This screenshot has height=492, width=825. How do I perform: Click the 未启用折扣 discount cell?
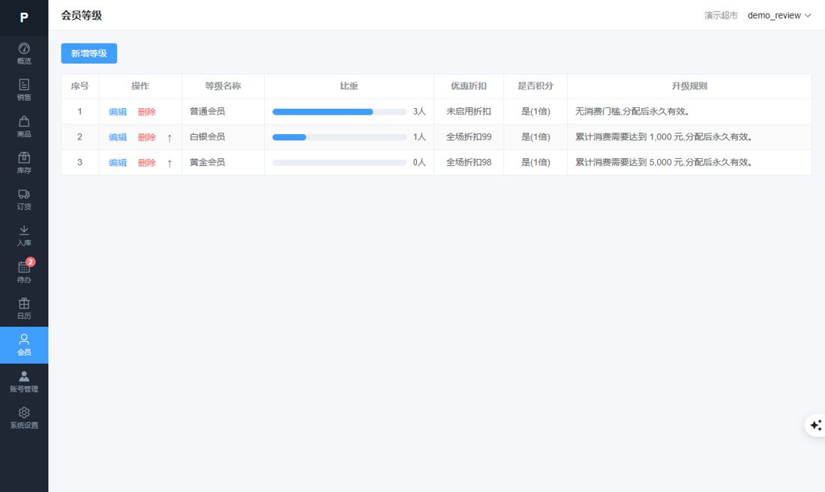(469, 112)
